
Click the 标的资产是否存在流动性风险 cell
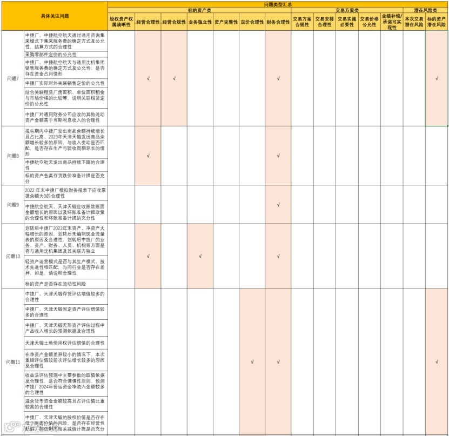(x=66, y=284)
